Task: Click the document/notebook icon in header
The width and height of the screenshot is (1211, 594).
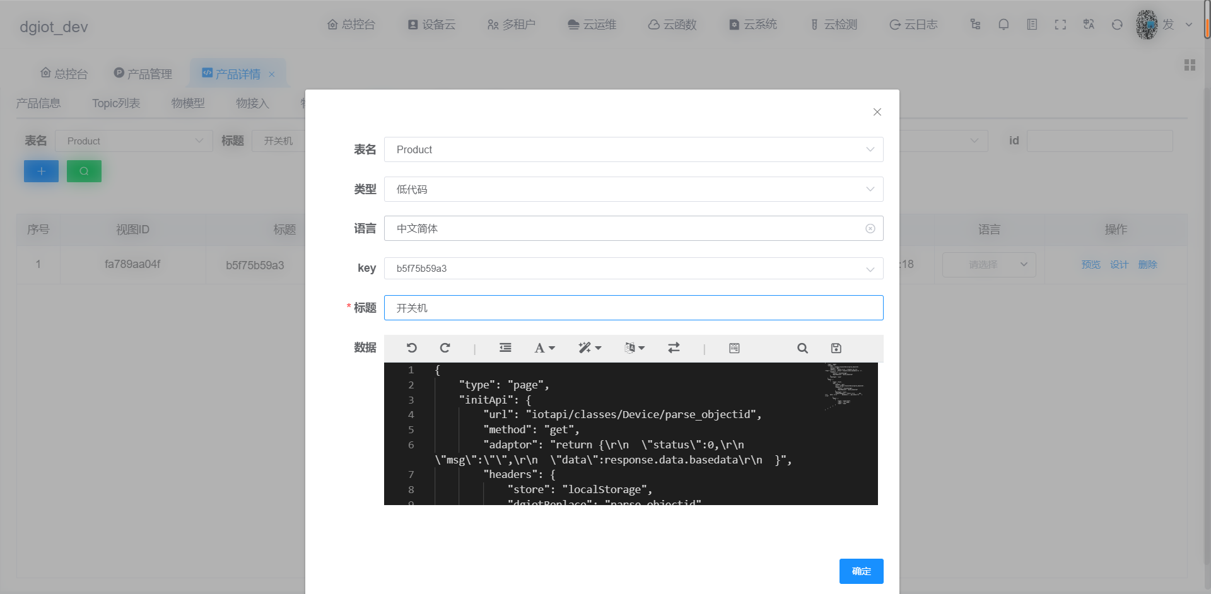Action: (x=1032, y=25)
